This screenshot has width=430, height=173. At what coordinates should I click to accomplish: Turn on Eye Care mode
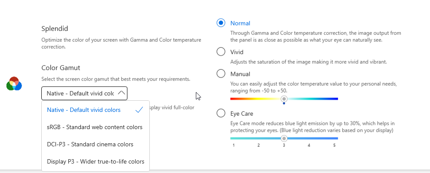point(221,113)
